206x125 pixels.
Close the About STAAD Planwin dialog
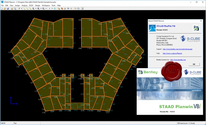(201, 21)
